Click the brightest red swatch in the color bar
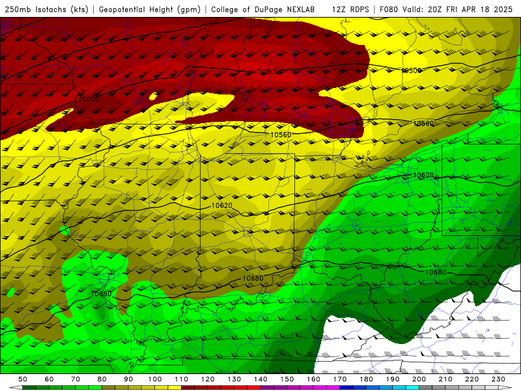The height and width of the screenshot is (391, 521). tap(254, 388)
